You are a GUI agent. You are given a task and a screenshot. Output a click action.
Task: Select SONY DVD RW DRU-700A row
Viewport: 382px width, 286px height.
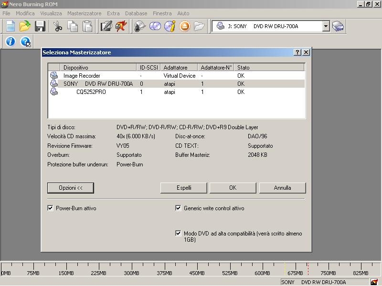tap(176, 84)
